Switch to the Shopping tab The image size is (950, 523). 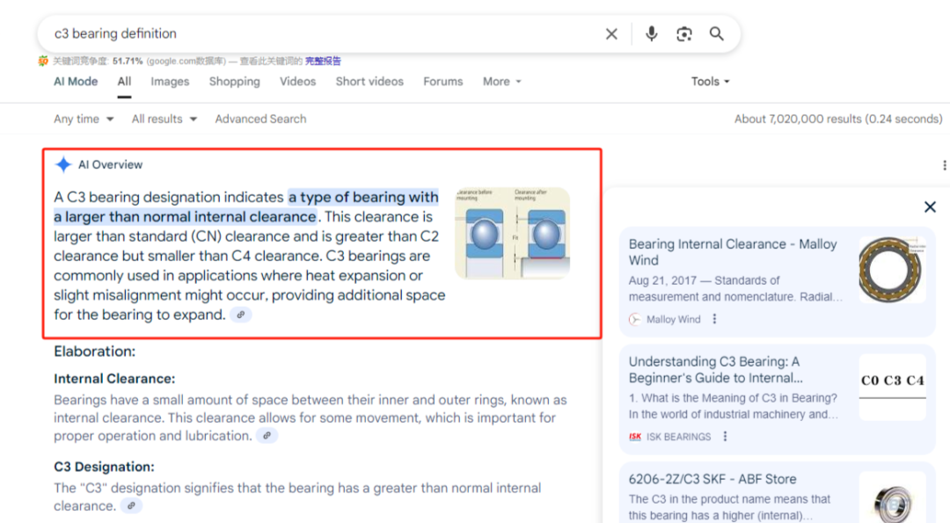tap(234, 81)
